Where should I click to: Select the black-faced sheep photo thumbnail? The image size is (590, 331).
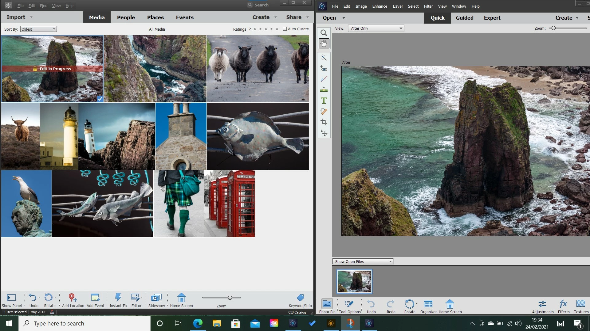click(258, 68)
